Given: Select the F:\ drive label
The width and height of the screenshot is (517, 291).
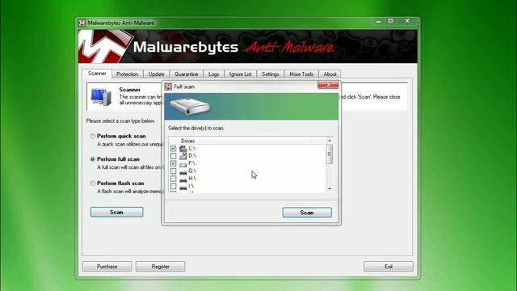Looking at the screenshot, I should click(x=192, y=163).
